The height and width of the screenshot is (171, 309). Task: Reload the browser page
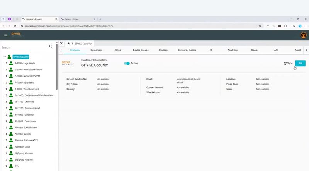[15, 26]
